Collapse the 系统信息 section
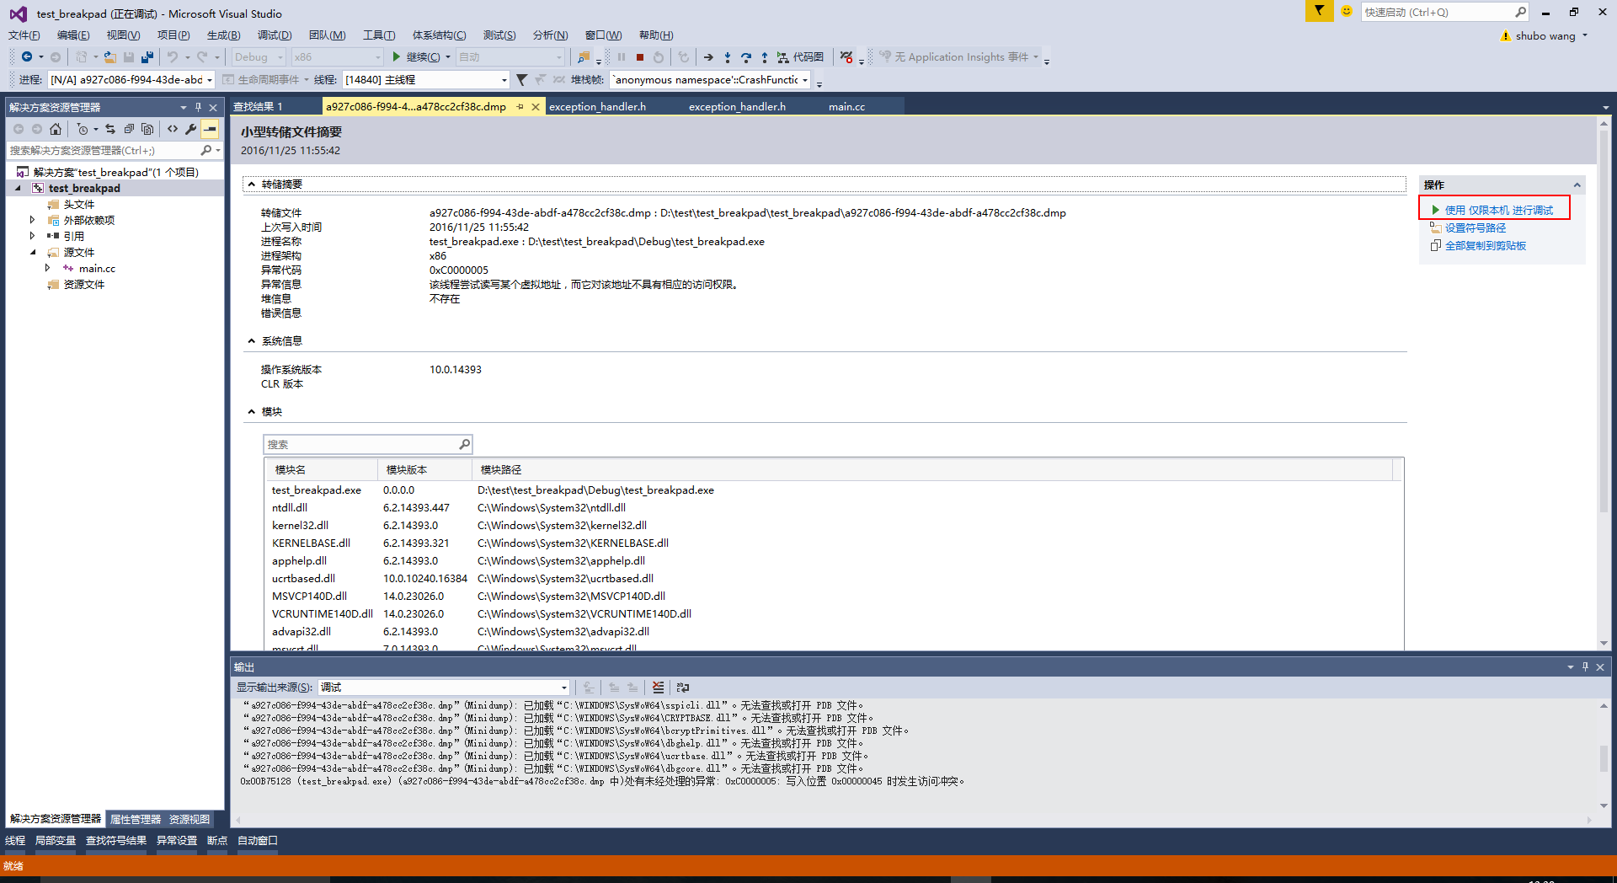This screenshot has width=1617, height=883. click(252, 341)
